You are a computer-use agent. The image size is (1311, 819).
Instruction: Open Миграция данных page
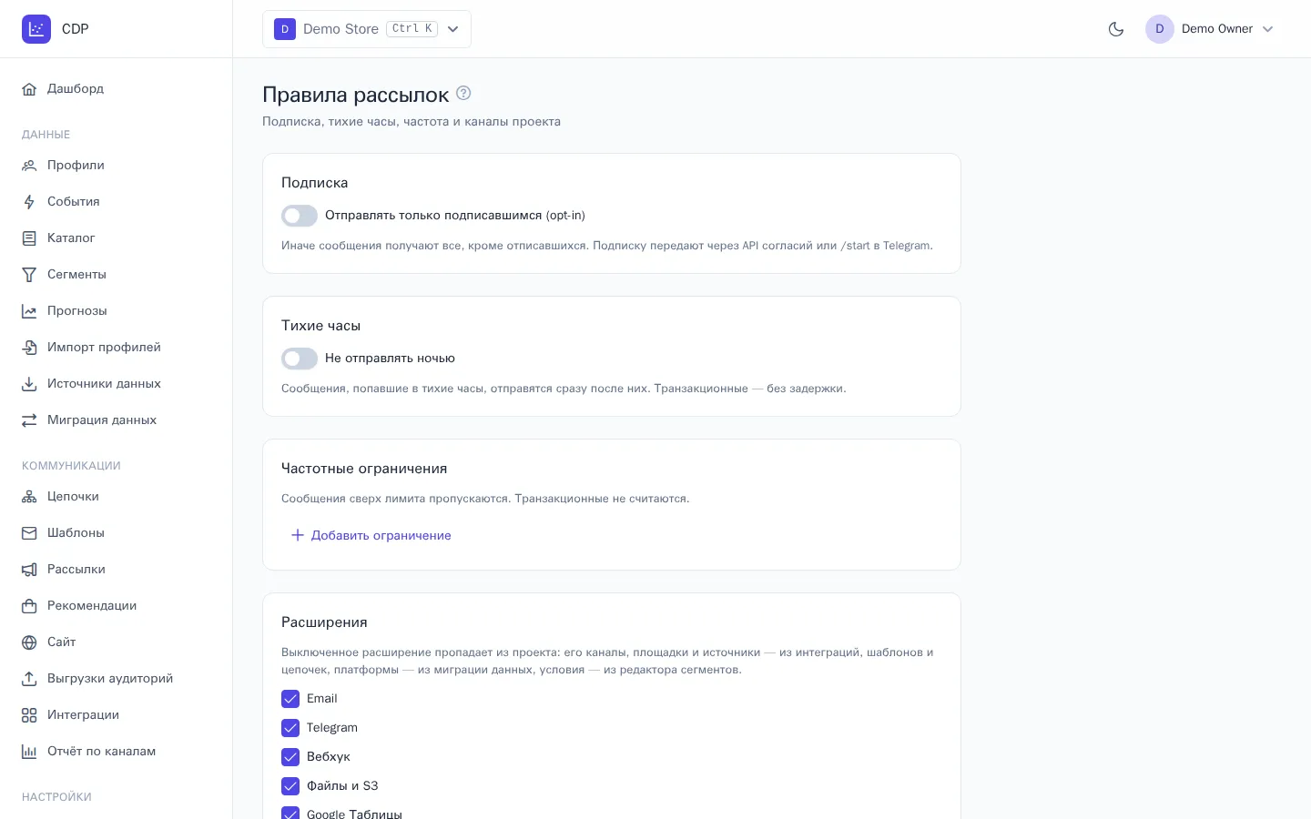[x=117, y=420]
